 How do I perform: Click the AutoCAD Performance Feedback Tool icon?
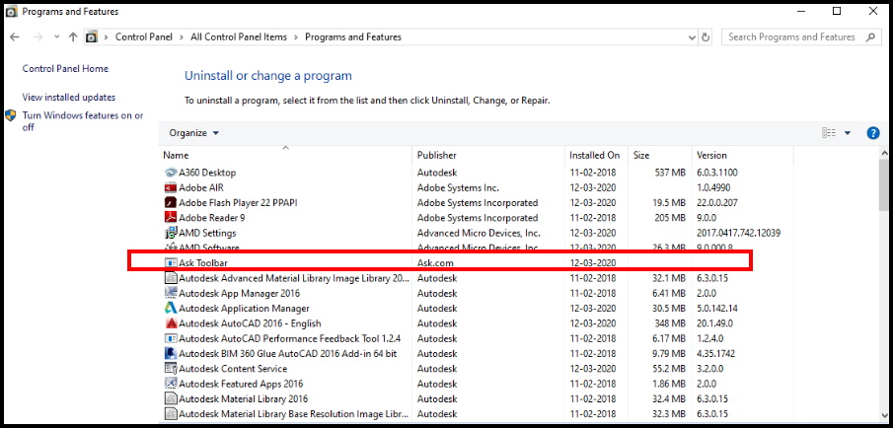pos(171,338)
